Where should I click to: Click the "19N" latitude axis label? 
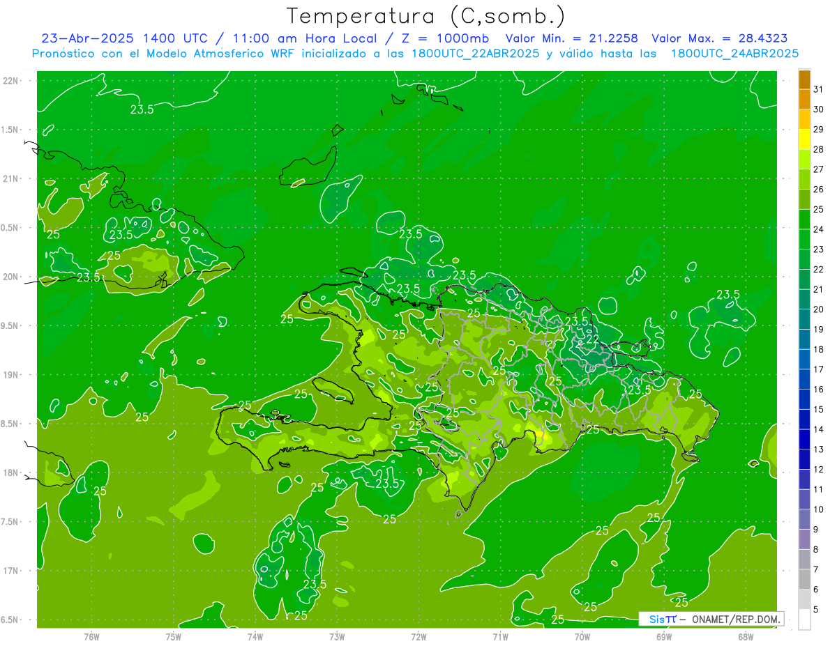point(12,375)
